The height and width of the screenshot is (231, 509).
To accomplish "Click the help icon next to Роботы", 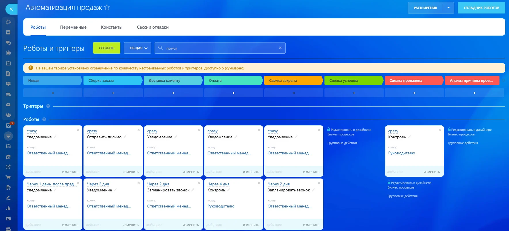I will (x=44, y=119).
